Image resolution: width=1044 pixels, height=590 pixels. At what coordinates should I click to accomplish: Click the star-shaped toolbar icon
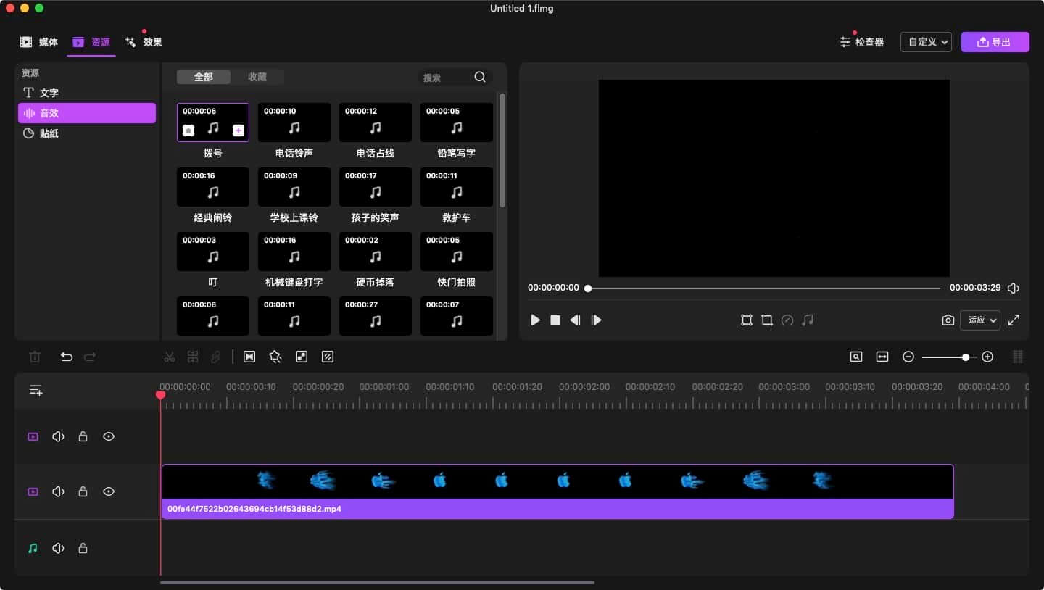tap(275, 357)
